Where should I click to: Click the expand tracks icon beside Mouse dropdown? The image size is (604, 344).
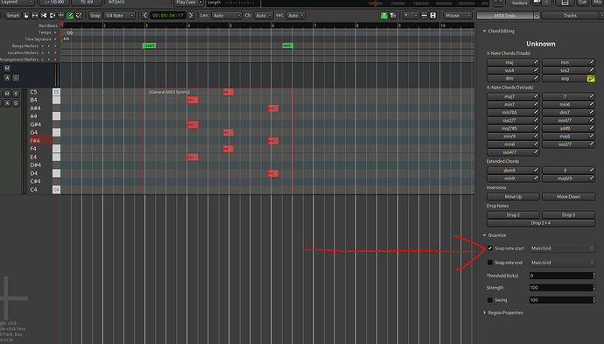(x=433, y=16)
